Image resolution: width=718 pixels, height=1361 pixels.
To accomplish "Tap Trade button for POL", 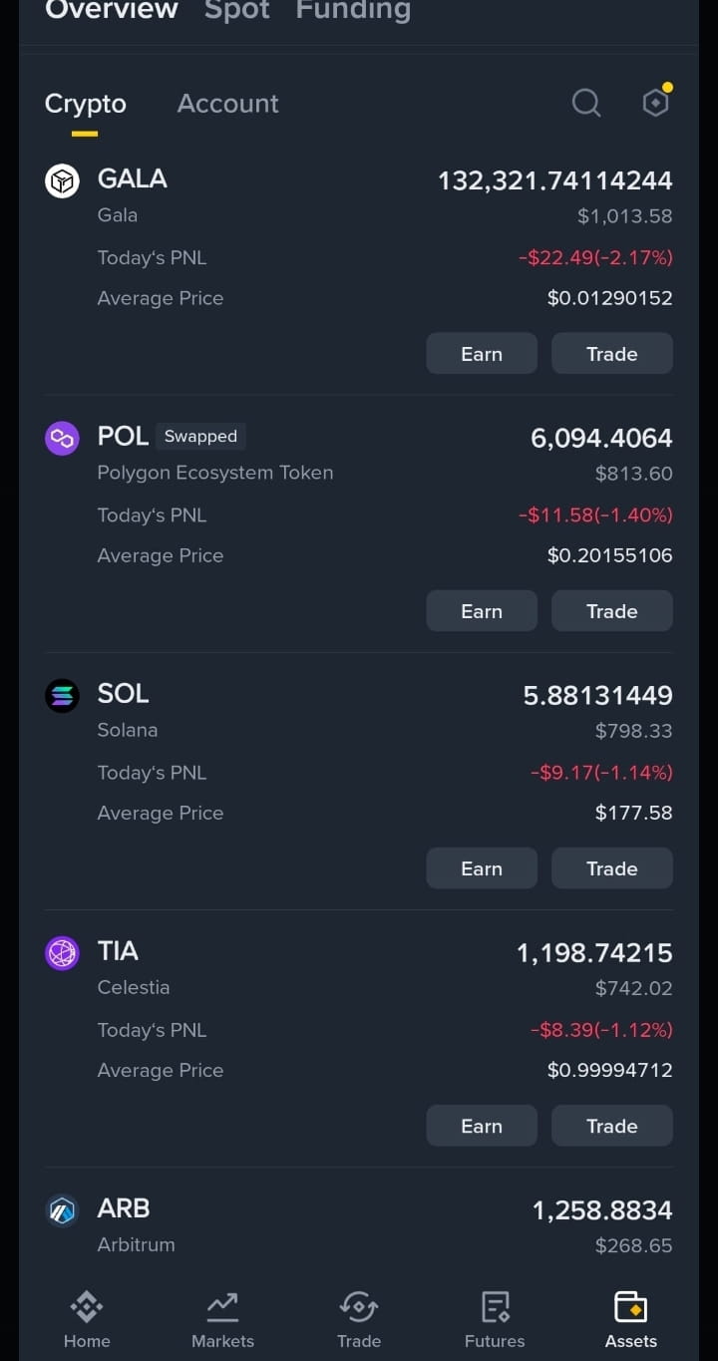I will pyautogui.click(x=612, y=611).
